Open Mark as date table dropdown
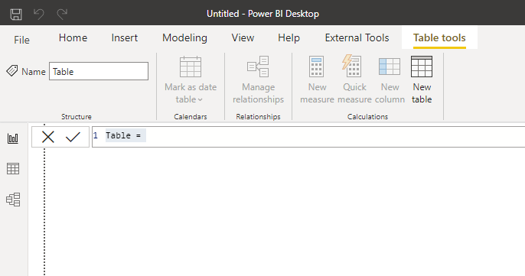 190,80
